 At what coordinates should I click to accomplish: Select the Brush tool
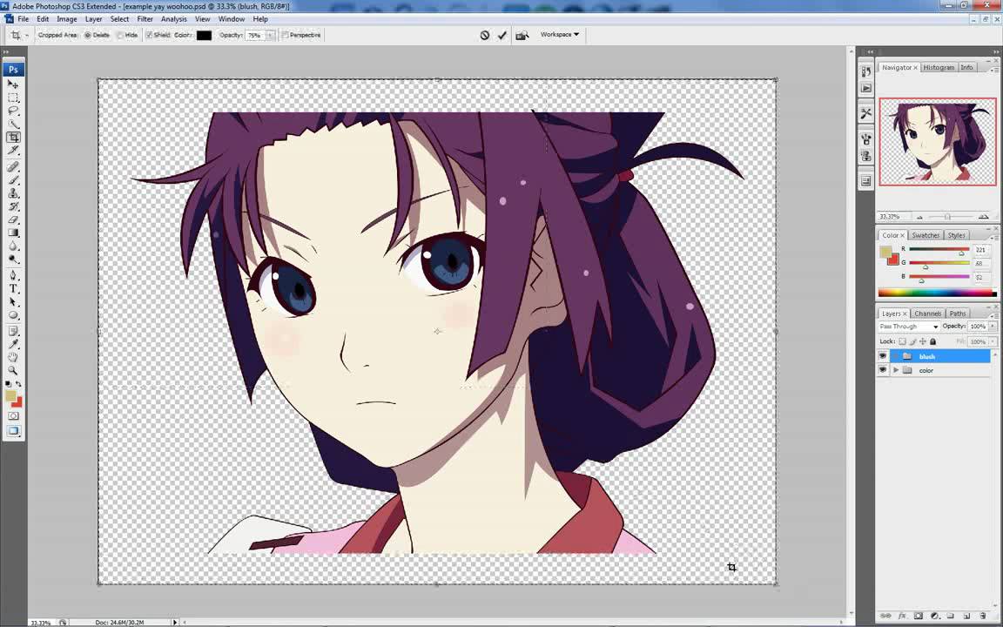tap(13, 180)
